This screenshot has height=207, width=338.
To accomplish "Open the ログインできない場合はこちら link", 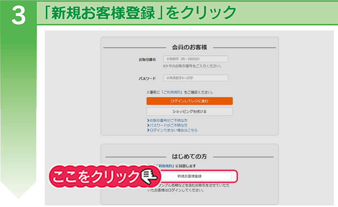I will (x=174, y=130).
